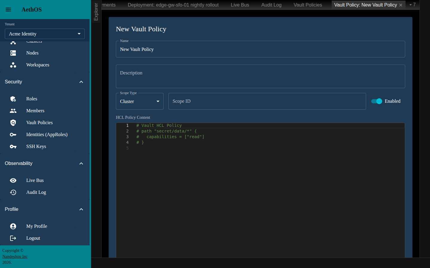
Task: Open the tab overflow dropdown showing 7
Action: 412,5
